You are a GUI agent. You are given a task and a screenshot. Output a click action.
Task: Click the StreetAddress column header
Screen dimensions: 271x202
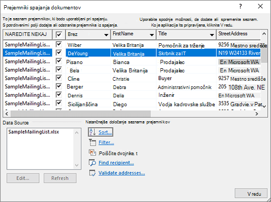pos(238,34)
